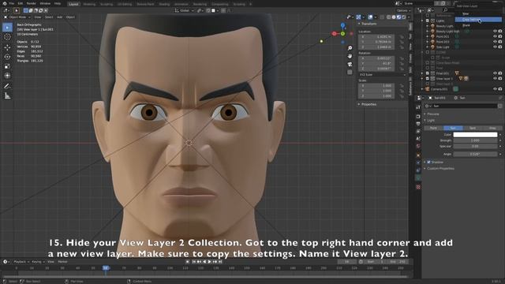Toggle the Shadow checkbox
Viewport: 505px width, 284px height.
[428, 162]
